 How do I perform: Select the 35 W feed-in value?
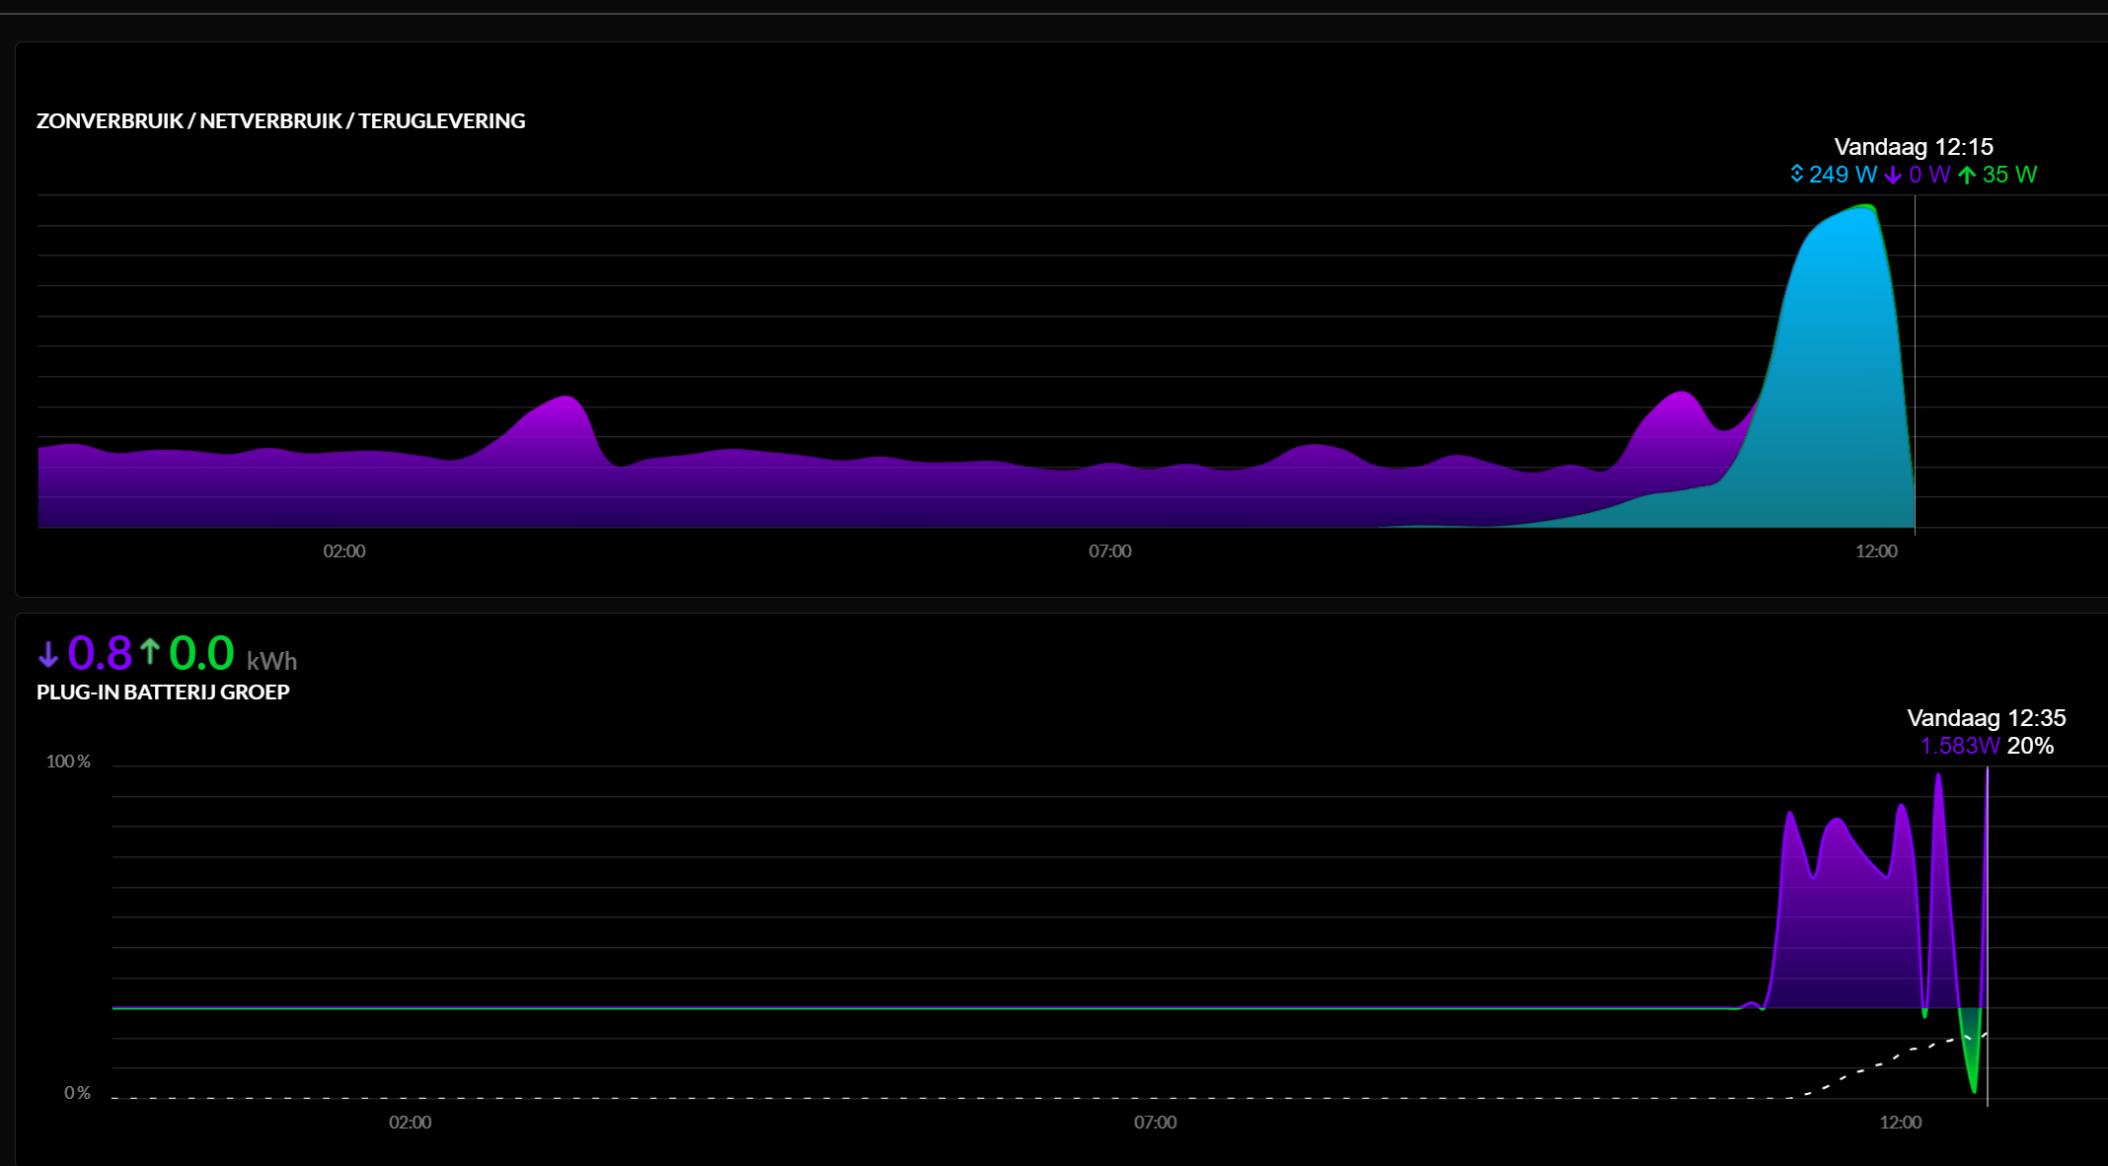pos(2009,175)
